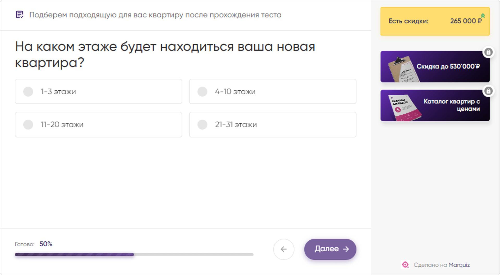Pick the "11-20 этажи" radio option

point(28,125)
